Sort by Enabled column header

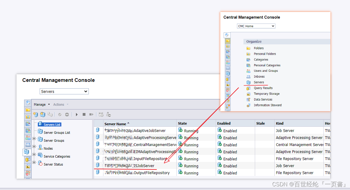[224, 123]
